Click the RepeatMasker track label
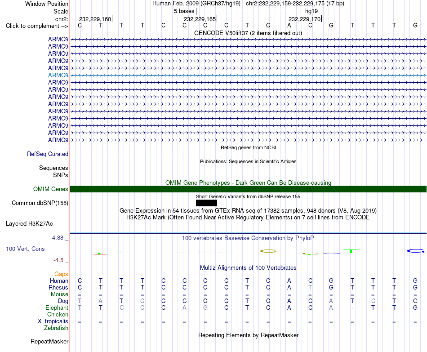Screen dimensions: 427x352 tap(49, 341)
